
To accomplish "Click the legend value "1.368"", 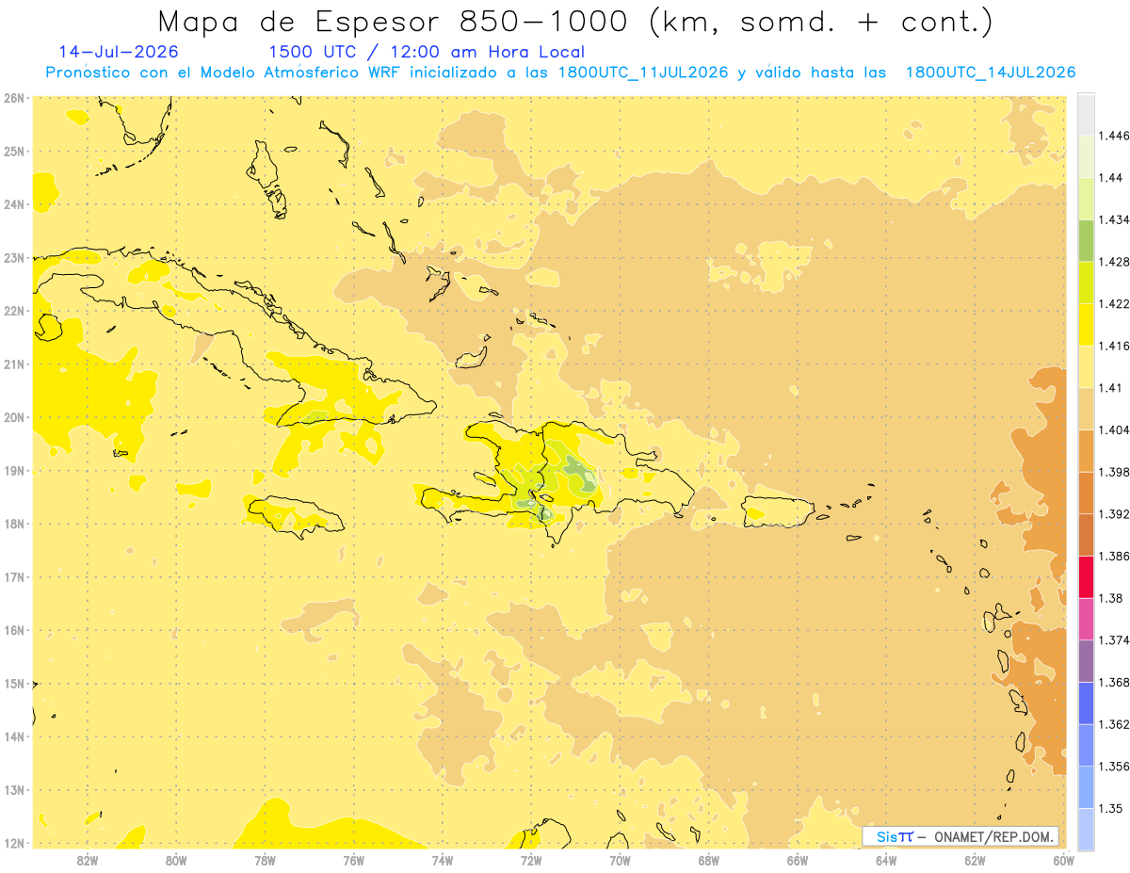I will pos(1112,682).
